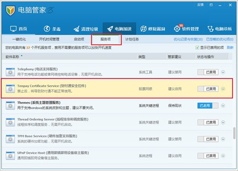
Task: Open the 首页 home tab
Action: click(x=18, y=29)
